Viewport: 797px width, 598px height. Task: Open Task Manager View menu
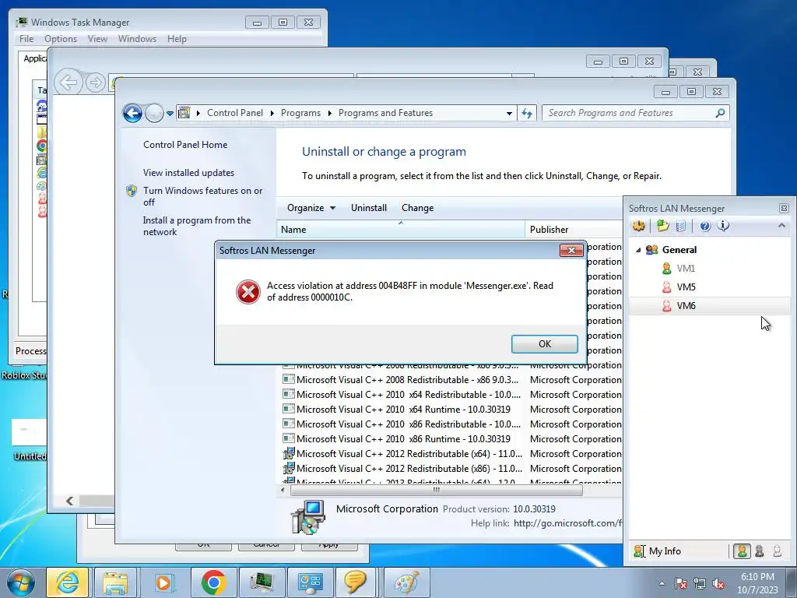click(x=97, y=39)
